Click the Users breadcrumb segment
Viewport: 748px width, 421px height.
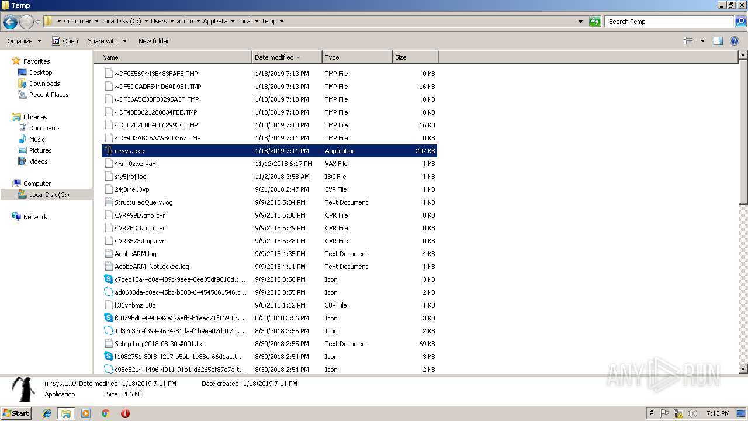point(158,22)
